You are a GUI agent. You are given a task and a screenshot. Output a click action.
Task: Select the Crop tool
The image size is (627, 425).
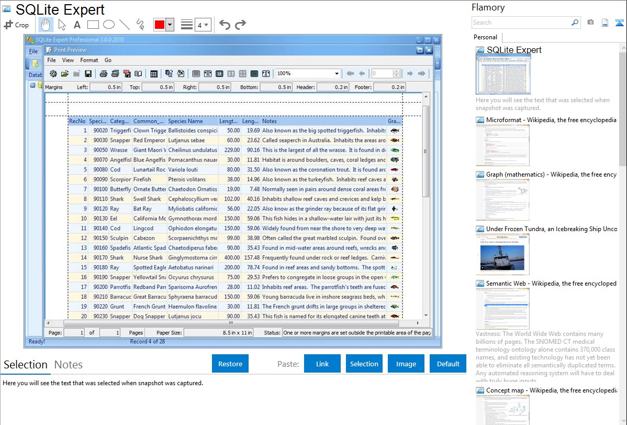(x=16, y=25)
